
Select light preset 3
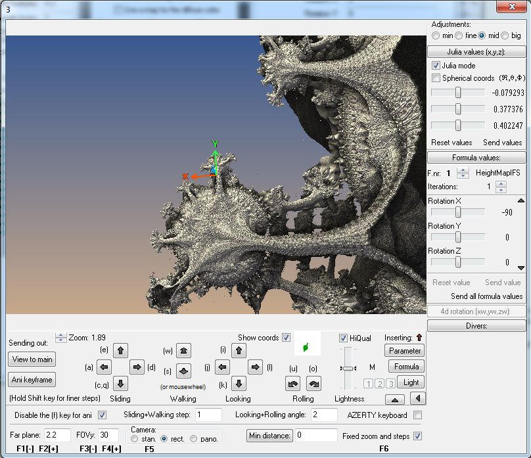391,384
